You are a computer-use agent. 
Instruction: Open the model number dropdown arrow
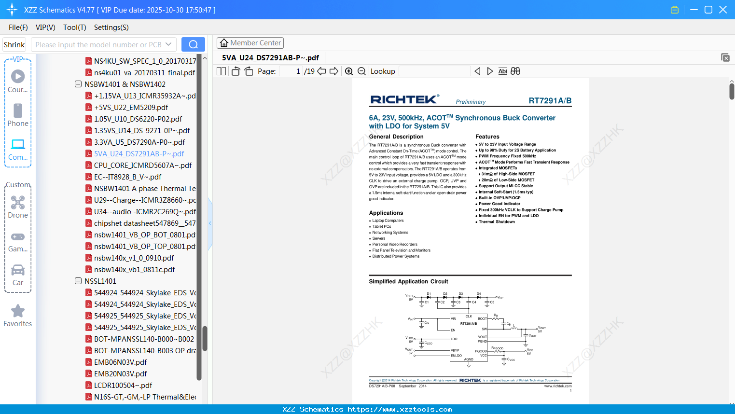pos(168,44)
